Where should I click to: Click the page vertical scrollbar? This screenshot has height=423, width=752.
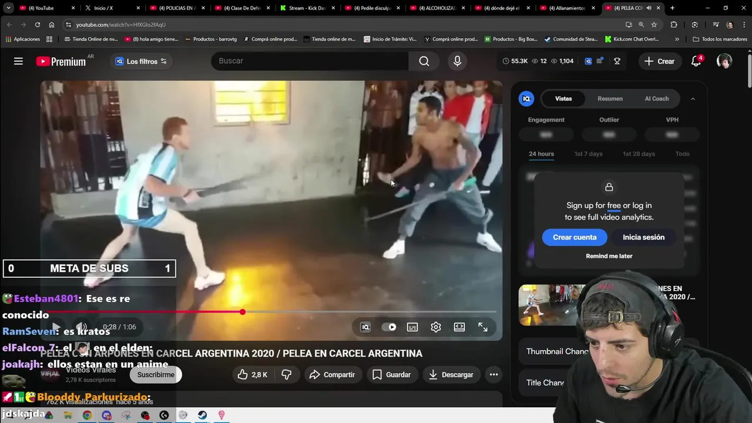click(x=749, y=70)
